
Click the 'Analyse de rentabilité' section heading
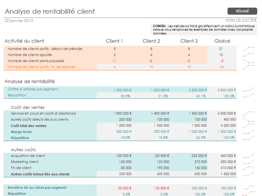click(29, 81)
